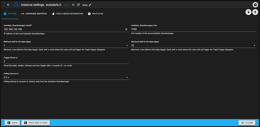The image size is (260, 127).
Task: Click the debug log level text
Action: click(85, 5)
